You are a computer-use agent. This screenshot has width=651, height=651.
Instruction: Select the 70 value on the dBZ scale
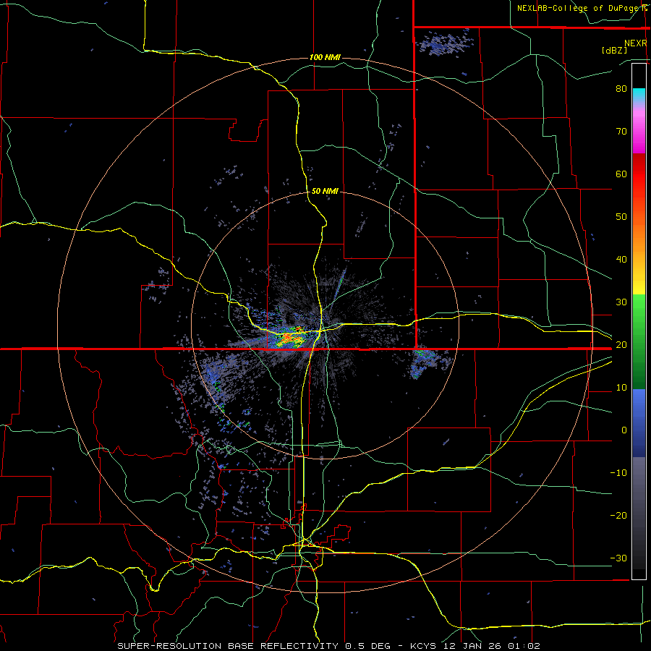point(621,132)
